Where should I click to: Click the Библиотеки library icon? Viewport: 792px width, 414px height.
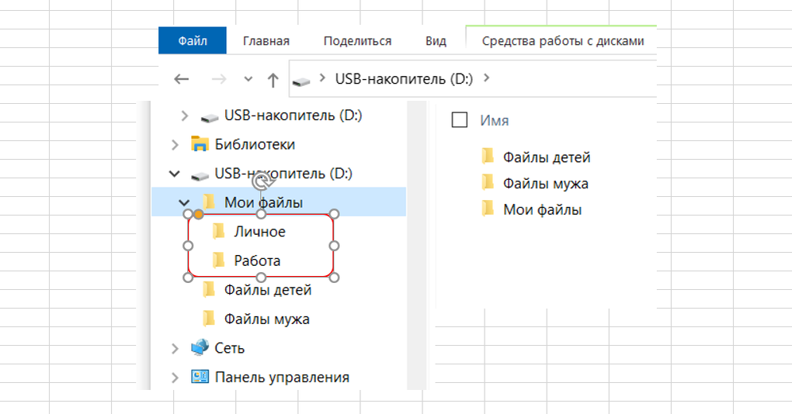200,144
